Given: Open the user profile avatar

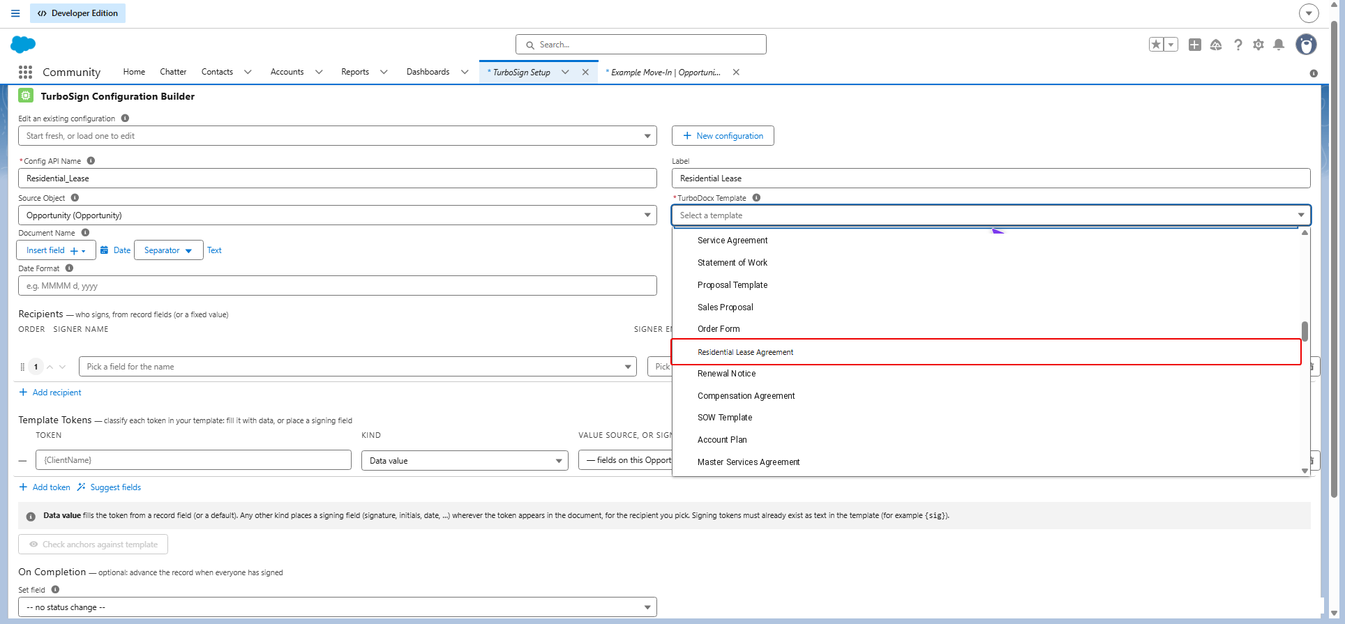Looking at the screenshot, I should point(1306,45).
